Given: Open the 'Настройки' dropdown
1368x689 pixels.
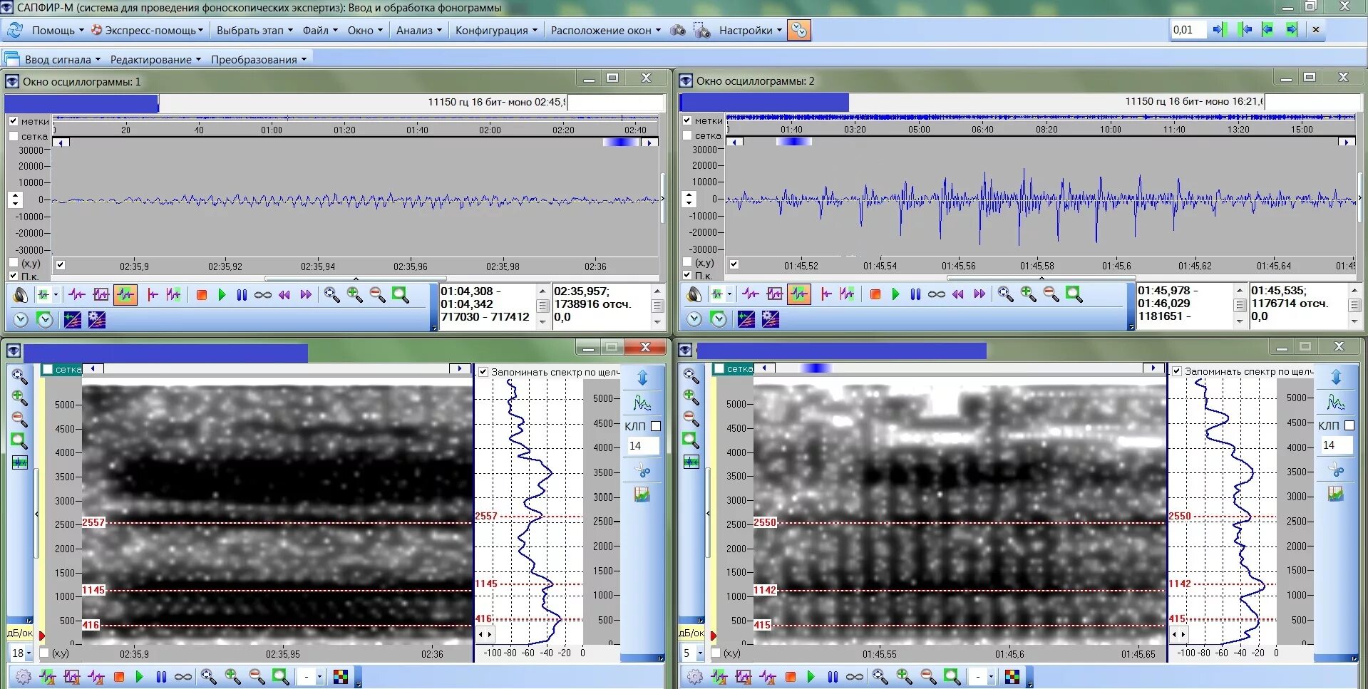Looking at the screenshot, I should [751, 31].
